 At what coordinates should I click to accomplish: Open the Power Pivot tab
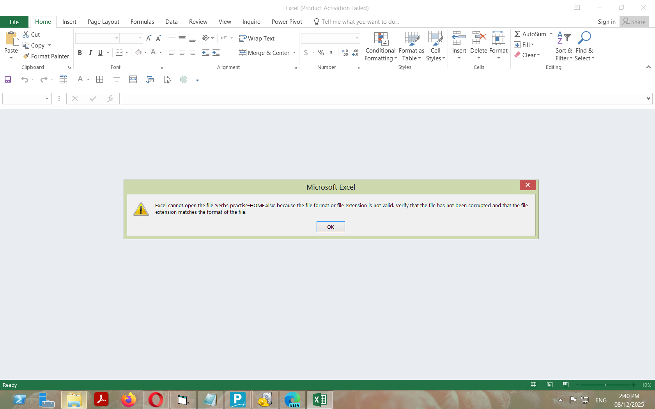point(287,22)
